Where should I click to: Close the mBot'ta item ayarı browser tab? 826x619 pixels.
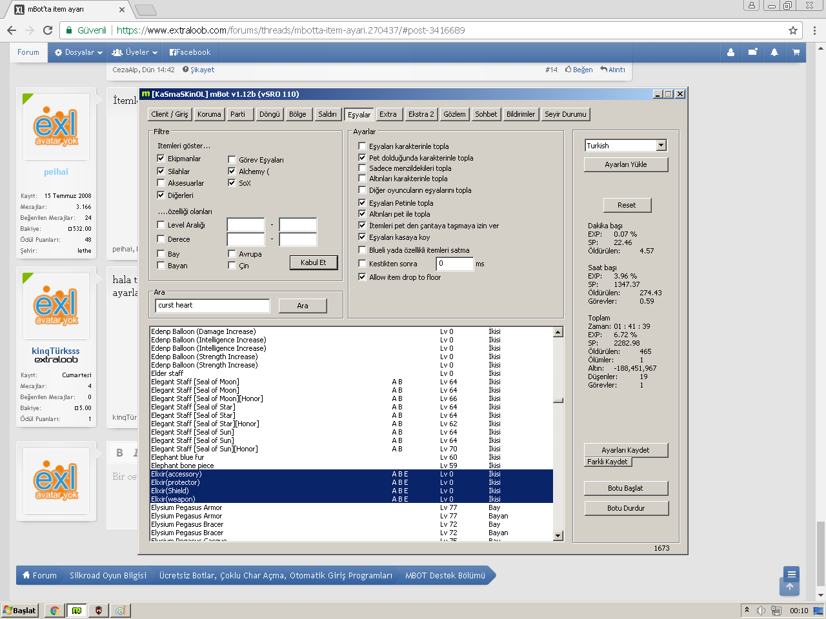[123, 10]
